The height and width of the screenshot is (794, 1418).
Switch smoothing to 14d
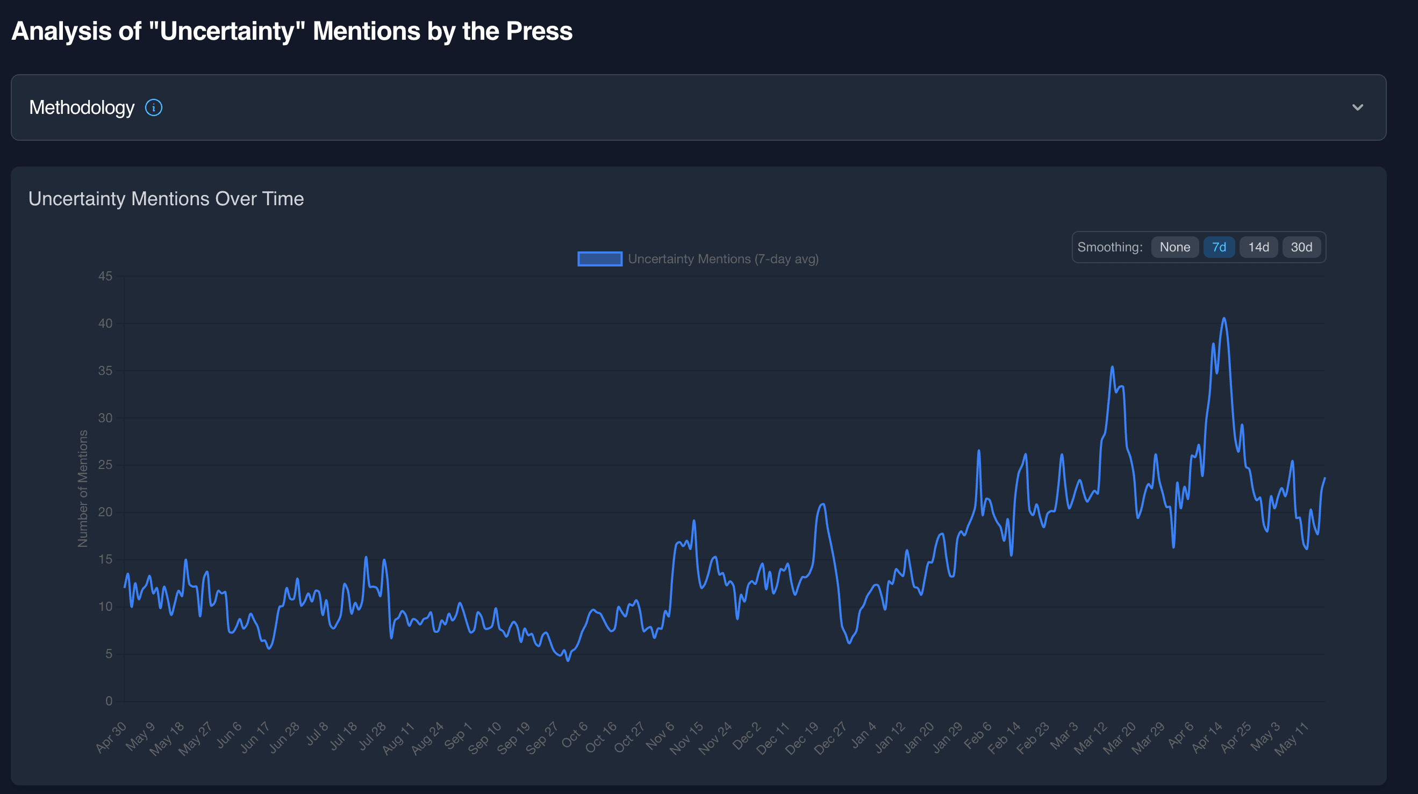click(x=1258, y=247)
